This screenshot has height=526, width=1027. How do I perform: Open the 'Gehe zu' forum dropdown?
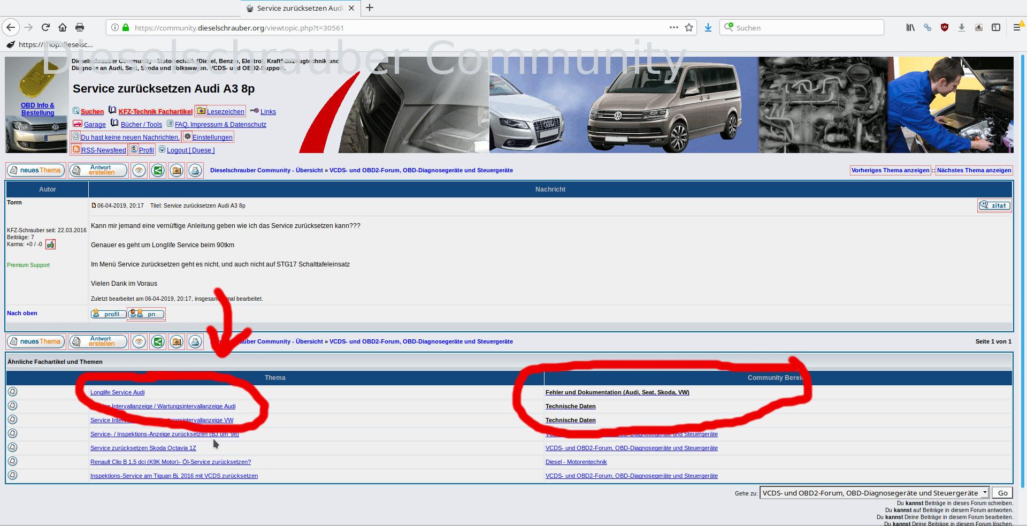[x=874, y=493]
